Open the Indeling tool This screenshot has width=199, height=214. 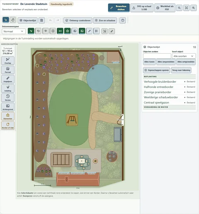click(8, 89)
